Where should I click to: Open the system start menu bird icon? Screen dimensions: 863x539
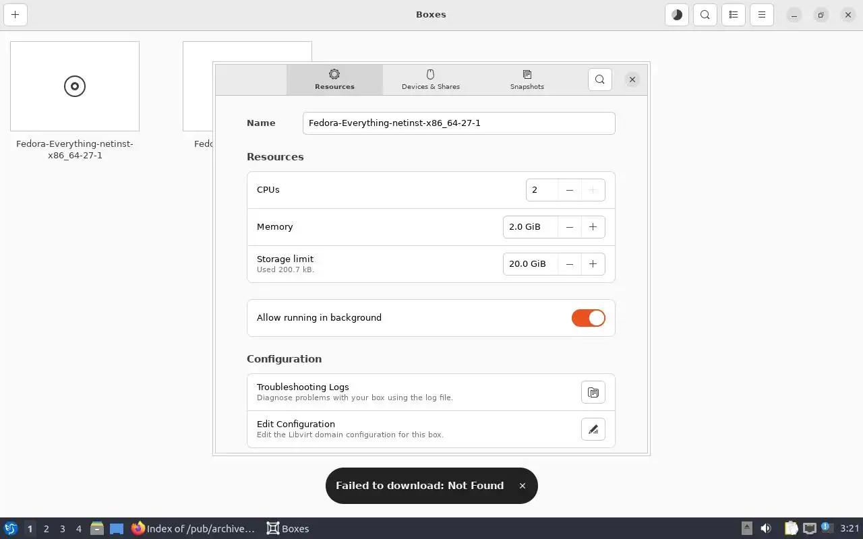tap(10, 528)
